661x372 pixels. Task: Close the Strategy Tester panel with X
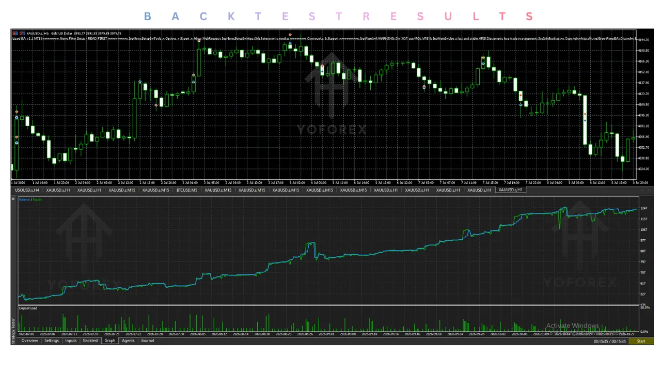(13, 199)
